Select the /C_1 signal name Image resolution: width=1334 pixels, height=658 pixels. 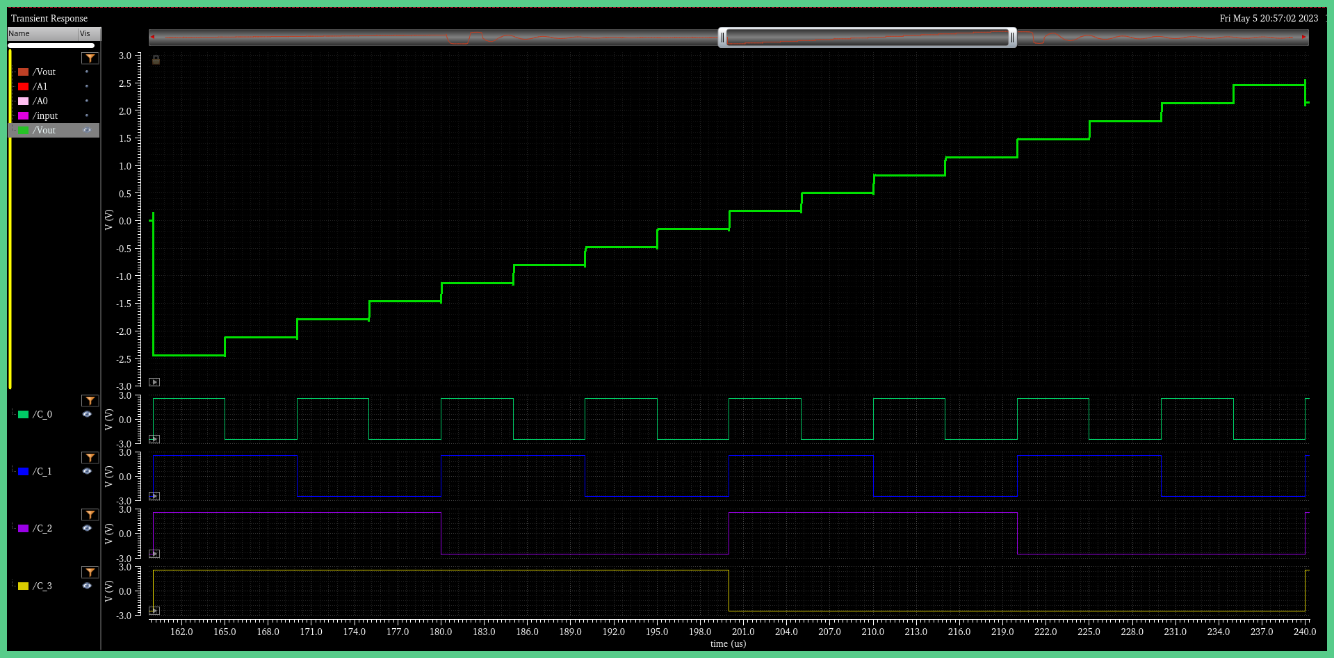point(42,471)
